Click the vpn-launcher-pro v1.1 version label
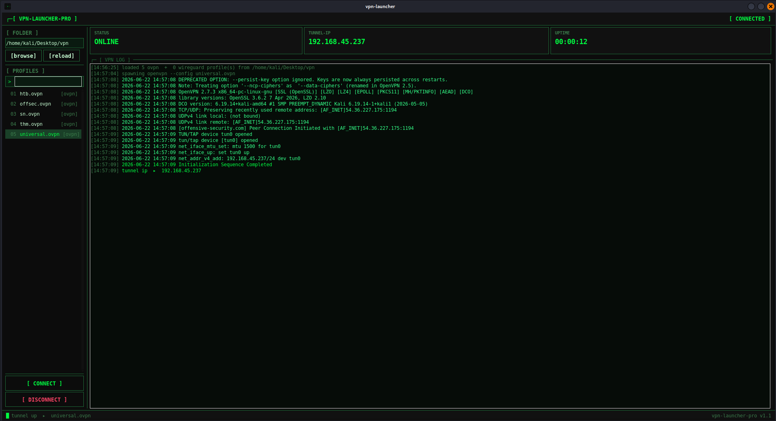Image resolution: width=776 pixels, height=421 pixels. tap(741, 416)
